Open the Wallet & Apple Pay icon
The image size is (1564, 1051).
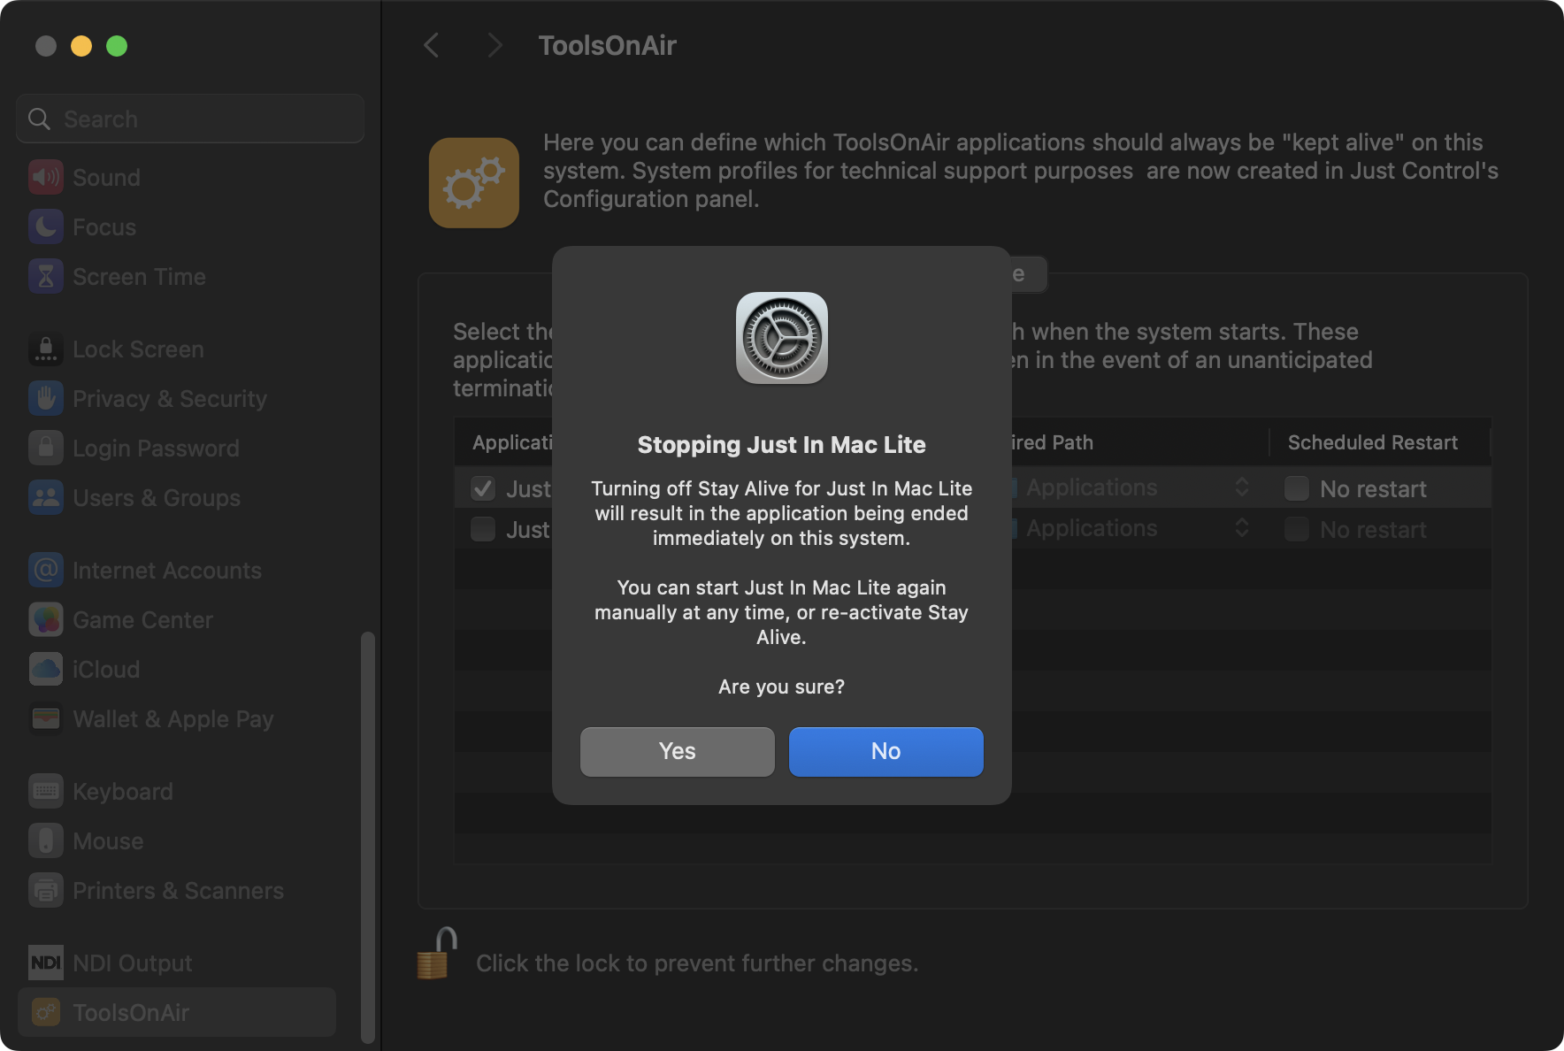[x=46, y=718]
